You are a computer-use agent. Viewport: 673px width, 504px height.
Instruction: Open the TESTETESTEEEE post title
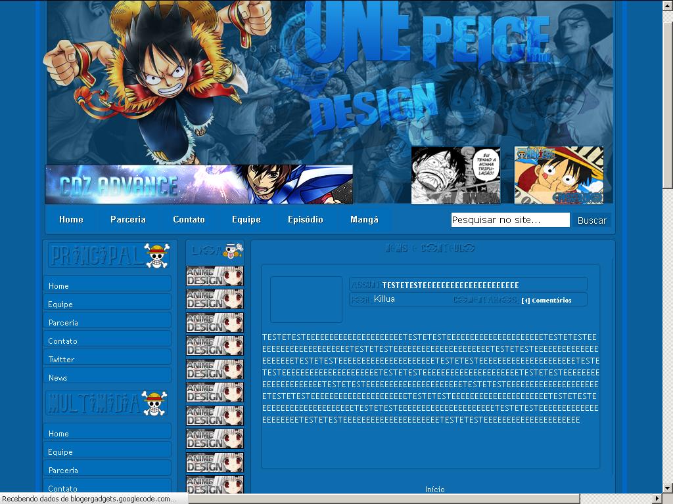[450, 285]
